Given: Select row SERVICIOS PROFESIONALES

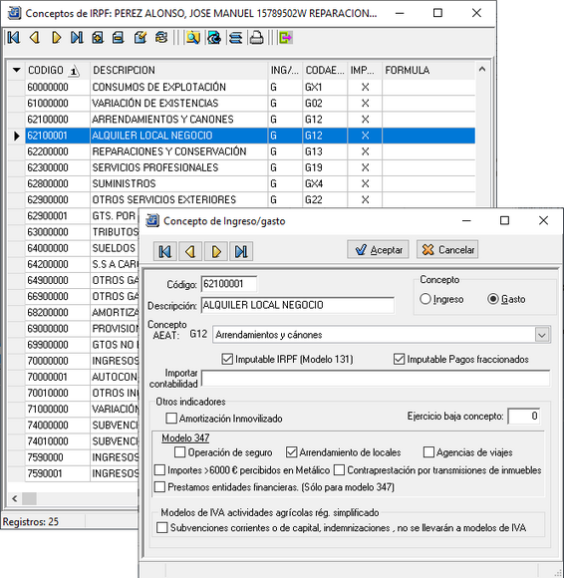Looking at the screenshot, I should point(250,167).
